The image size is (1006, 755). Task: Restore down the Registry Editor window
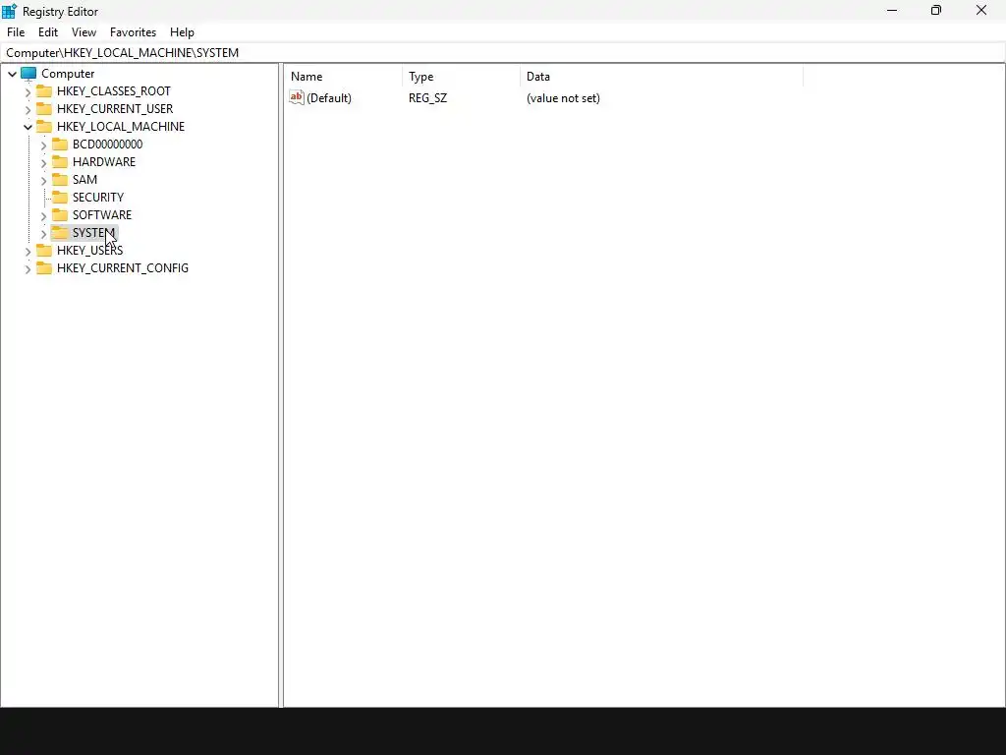click(936, 10)
